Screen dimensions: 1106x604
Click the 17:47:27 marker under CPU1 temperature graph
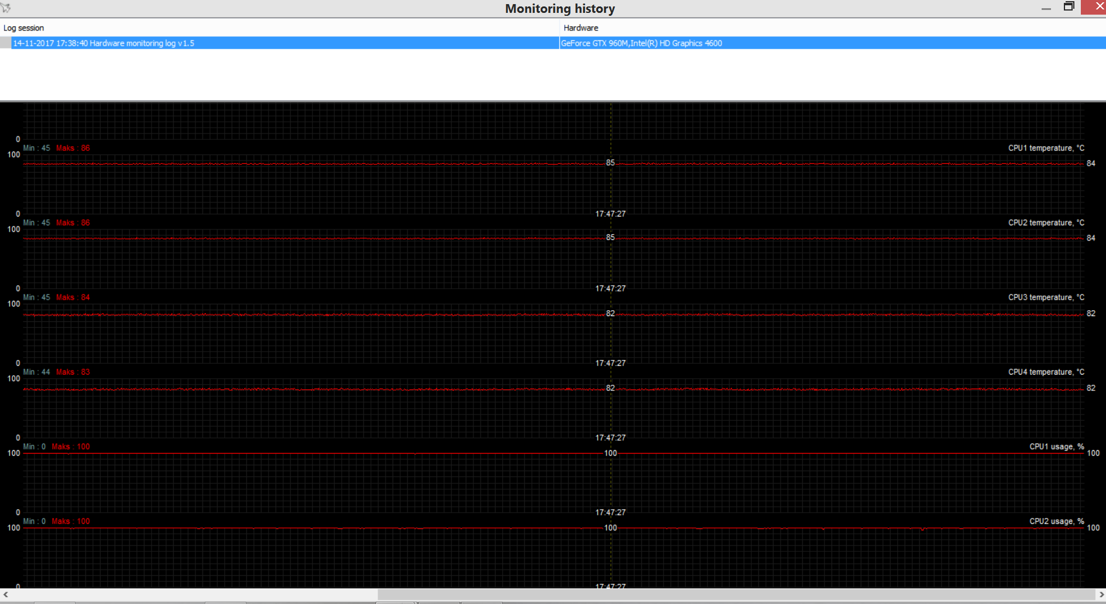pyautogui.click(x=610, y=214)
